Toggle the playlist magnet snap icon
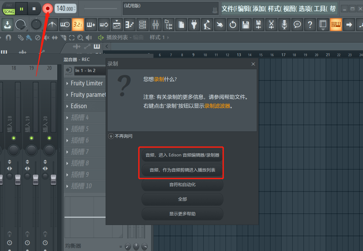The width and height of the screenshot is (363, 251). tap(8, 37)
